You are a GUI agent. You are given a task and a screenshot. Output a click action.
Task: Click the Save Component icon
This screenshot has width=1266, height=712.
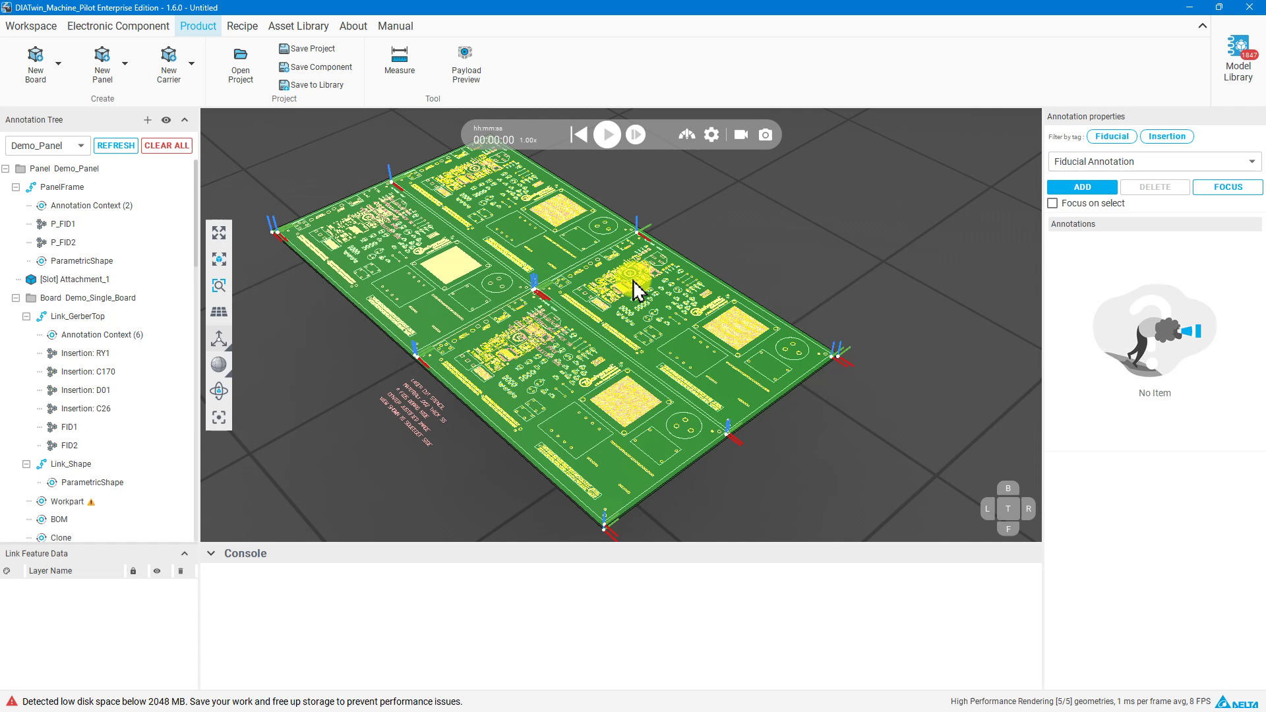point(284,67)
